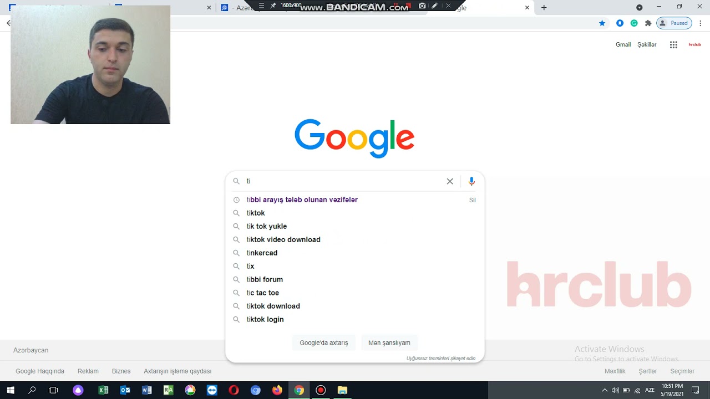Open the Biznes footer link
Viewport: 710px width, 399px height.
click(x=121, y=371)
